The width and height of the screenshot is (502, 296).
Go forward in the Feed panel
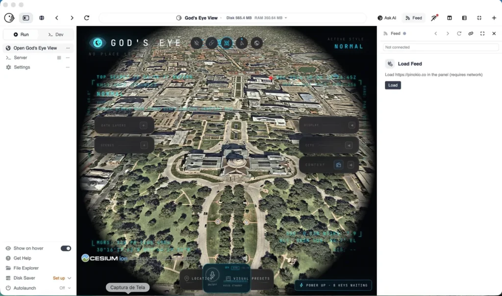click(x=448, y=34)
